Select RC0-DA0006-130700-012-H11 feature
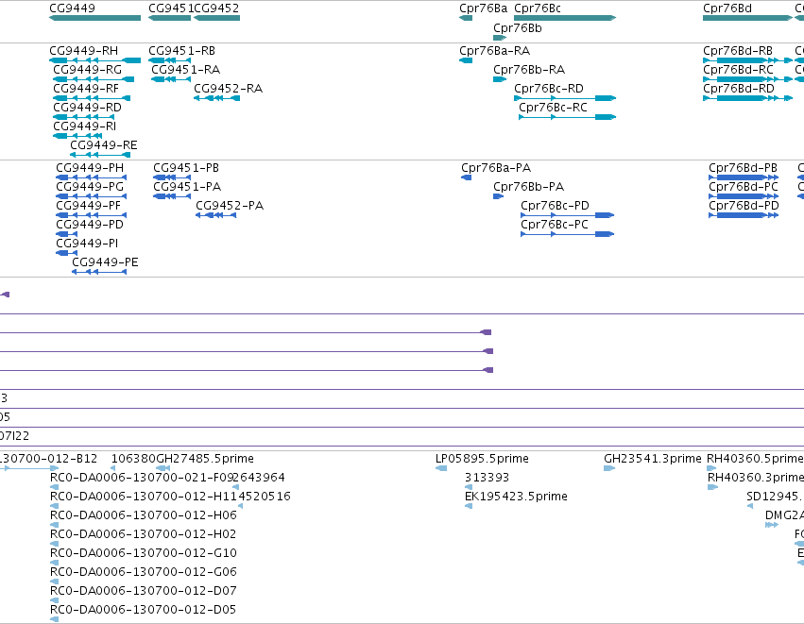Image resolution: width=804 pixels, height=624 pixels. [x=143, y=497]
